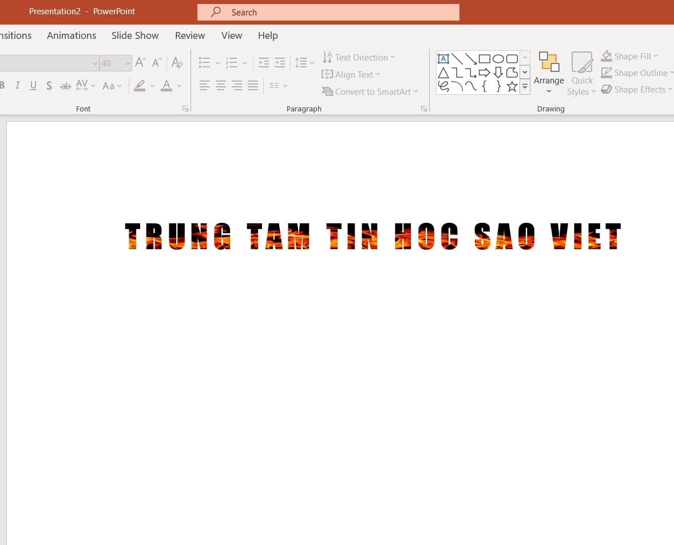Toggle Strikethrough text formatting

coord(65,86)
